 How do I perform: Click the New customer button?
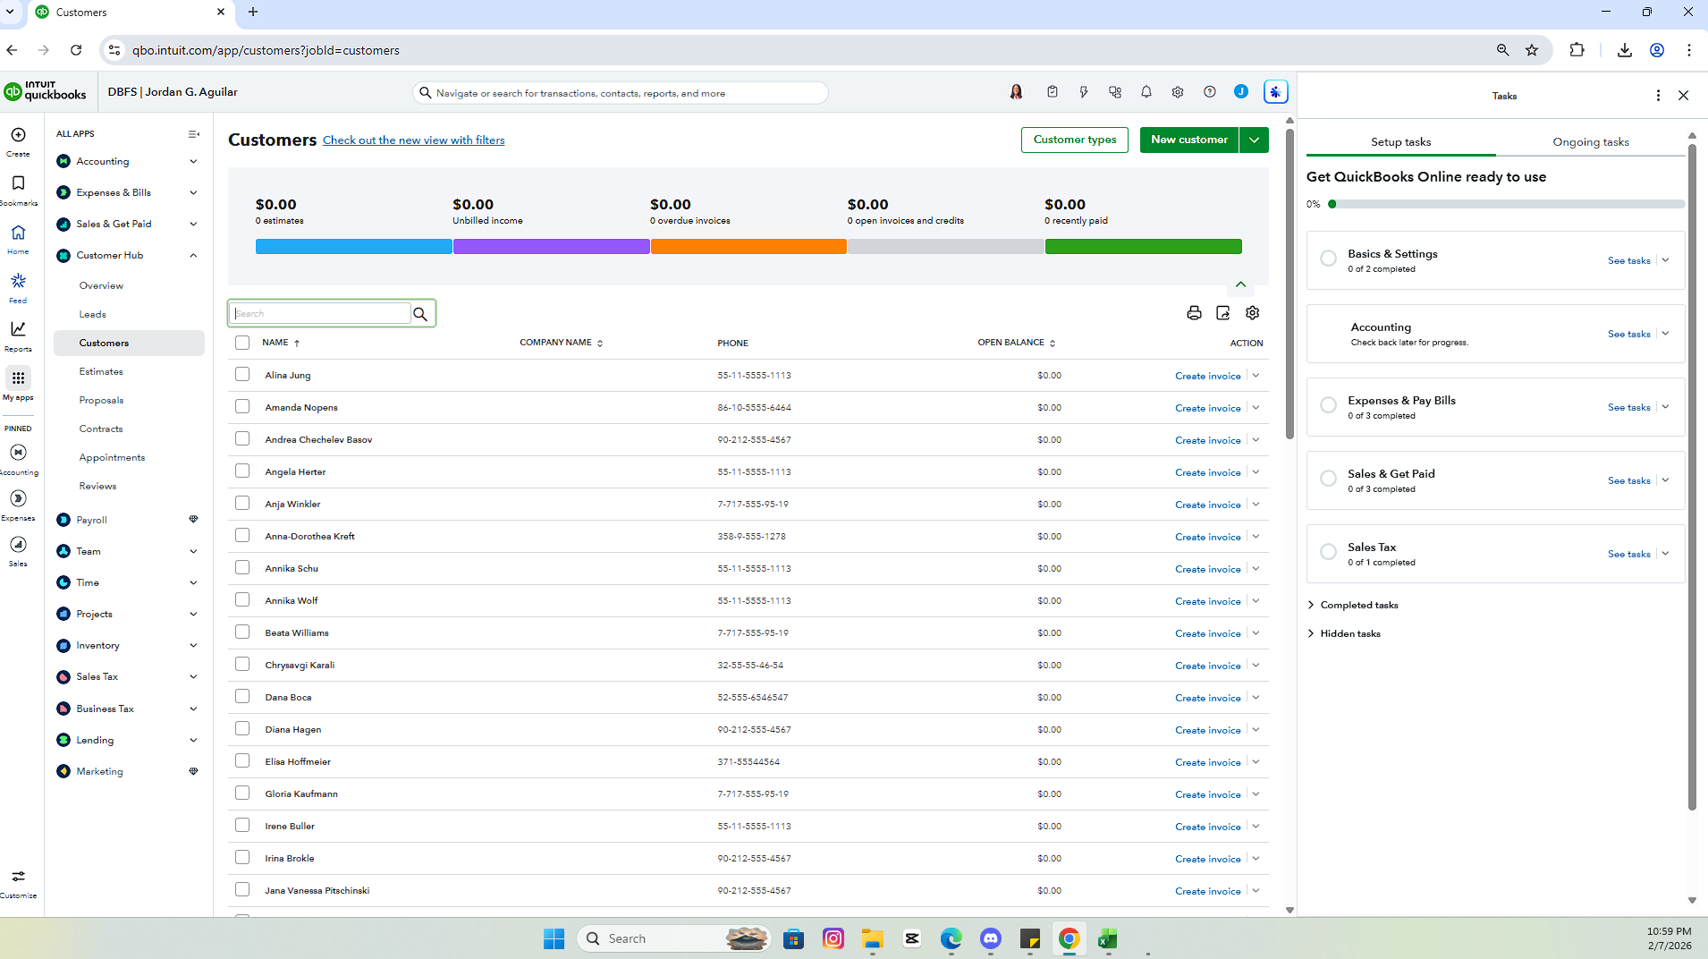click(x=1189, y=140)
